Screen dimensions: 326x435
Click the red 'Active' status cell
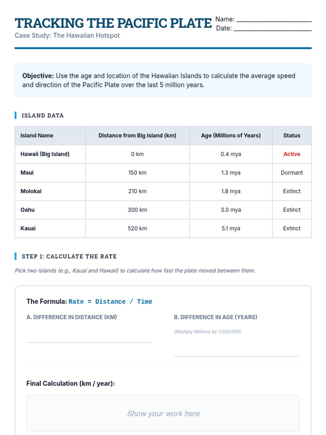pos(292,154)
